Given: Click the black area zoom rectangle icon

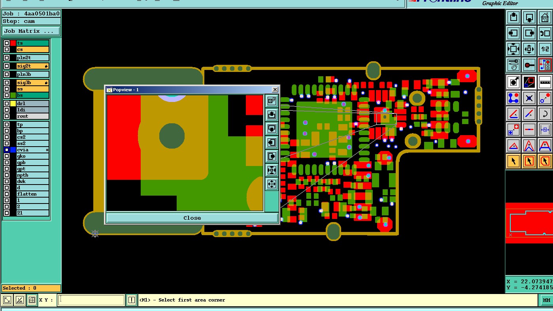Looking at the screenshot, I should tap(529, 82).
